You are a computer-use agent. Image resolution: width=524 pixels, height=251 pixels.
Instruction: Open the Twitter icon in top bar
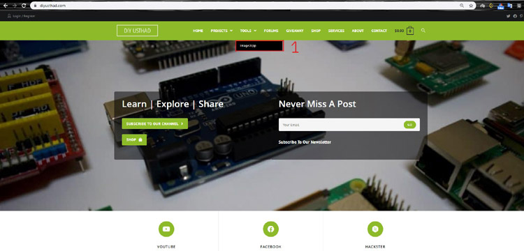tap(509, 16)
